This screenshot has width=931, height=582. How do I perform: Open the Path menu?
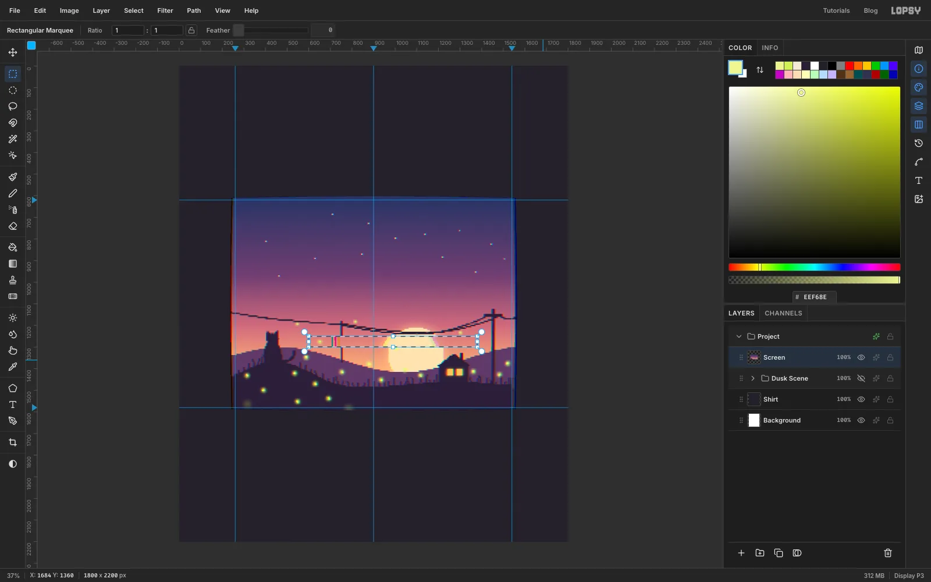[x=194, y=10]
